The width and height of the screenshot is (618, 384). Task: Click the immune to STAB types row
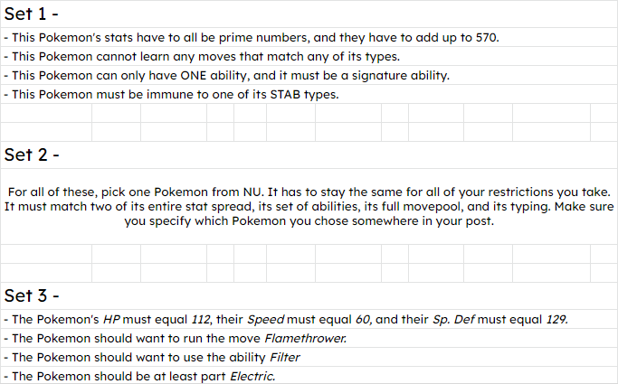click(309, 95)
